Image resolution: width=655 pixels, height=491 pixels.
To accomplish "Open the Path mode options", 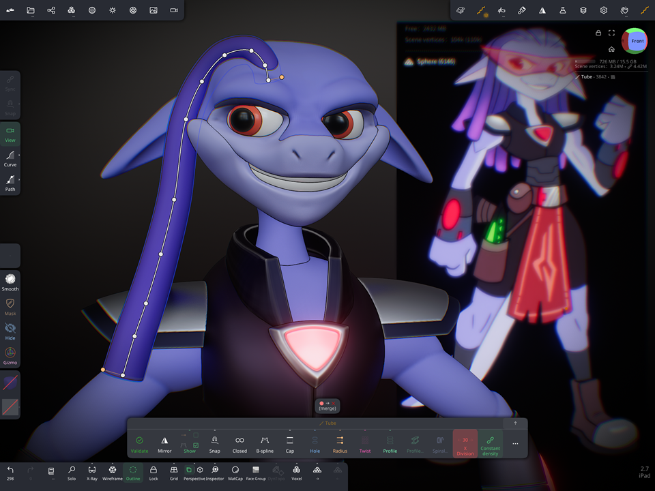I will pyautogui.click(x=10, y=183).
